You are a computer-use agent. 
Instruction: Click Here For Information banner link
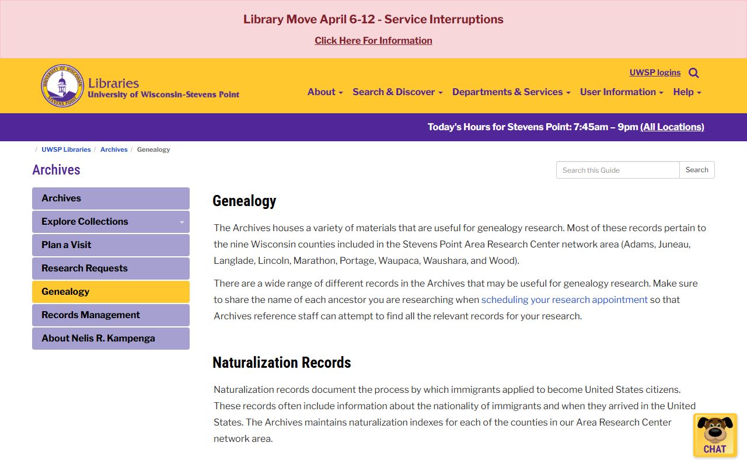pos(373,40)
